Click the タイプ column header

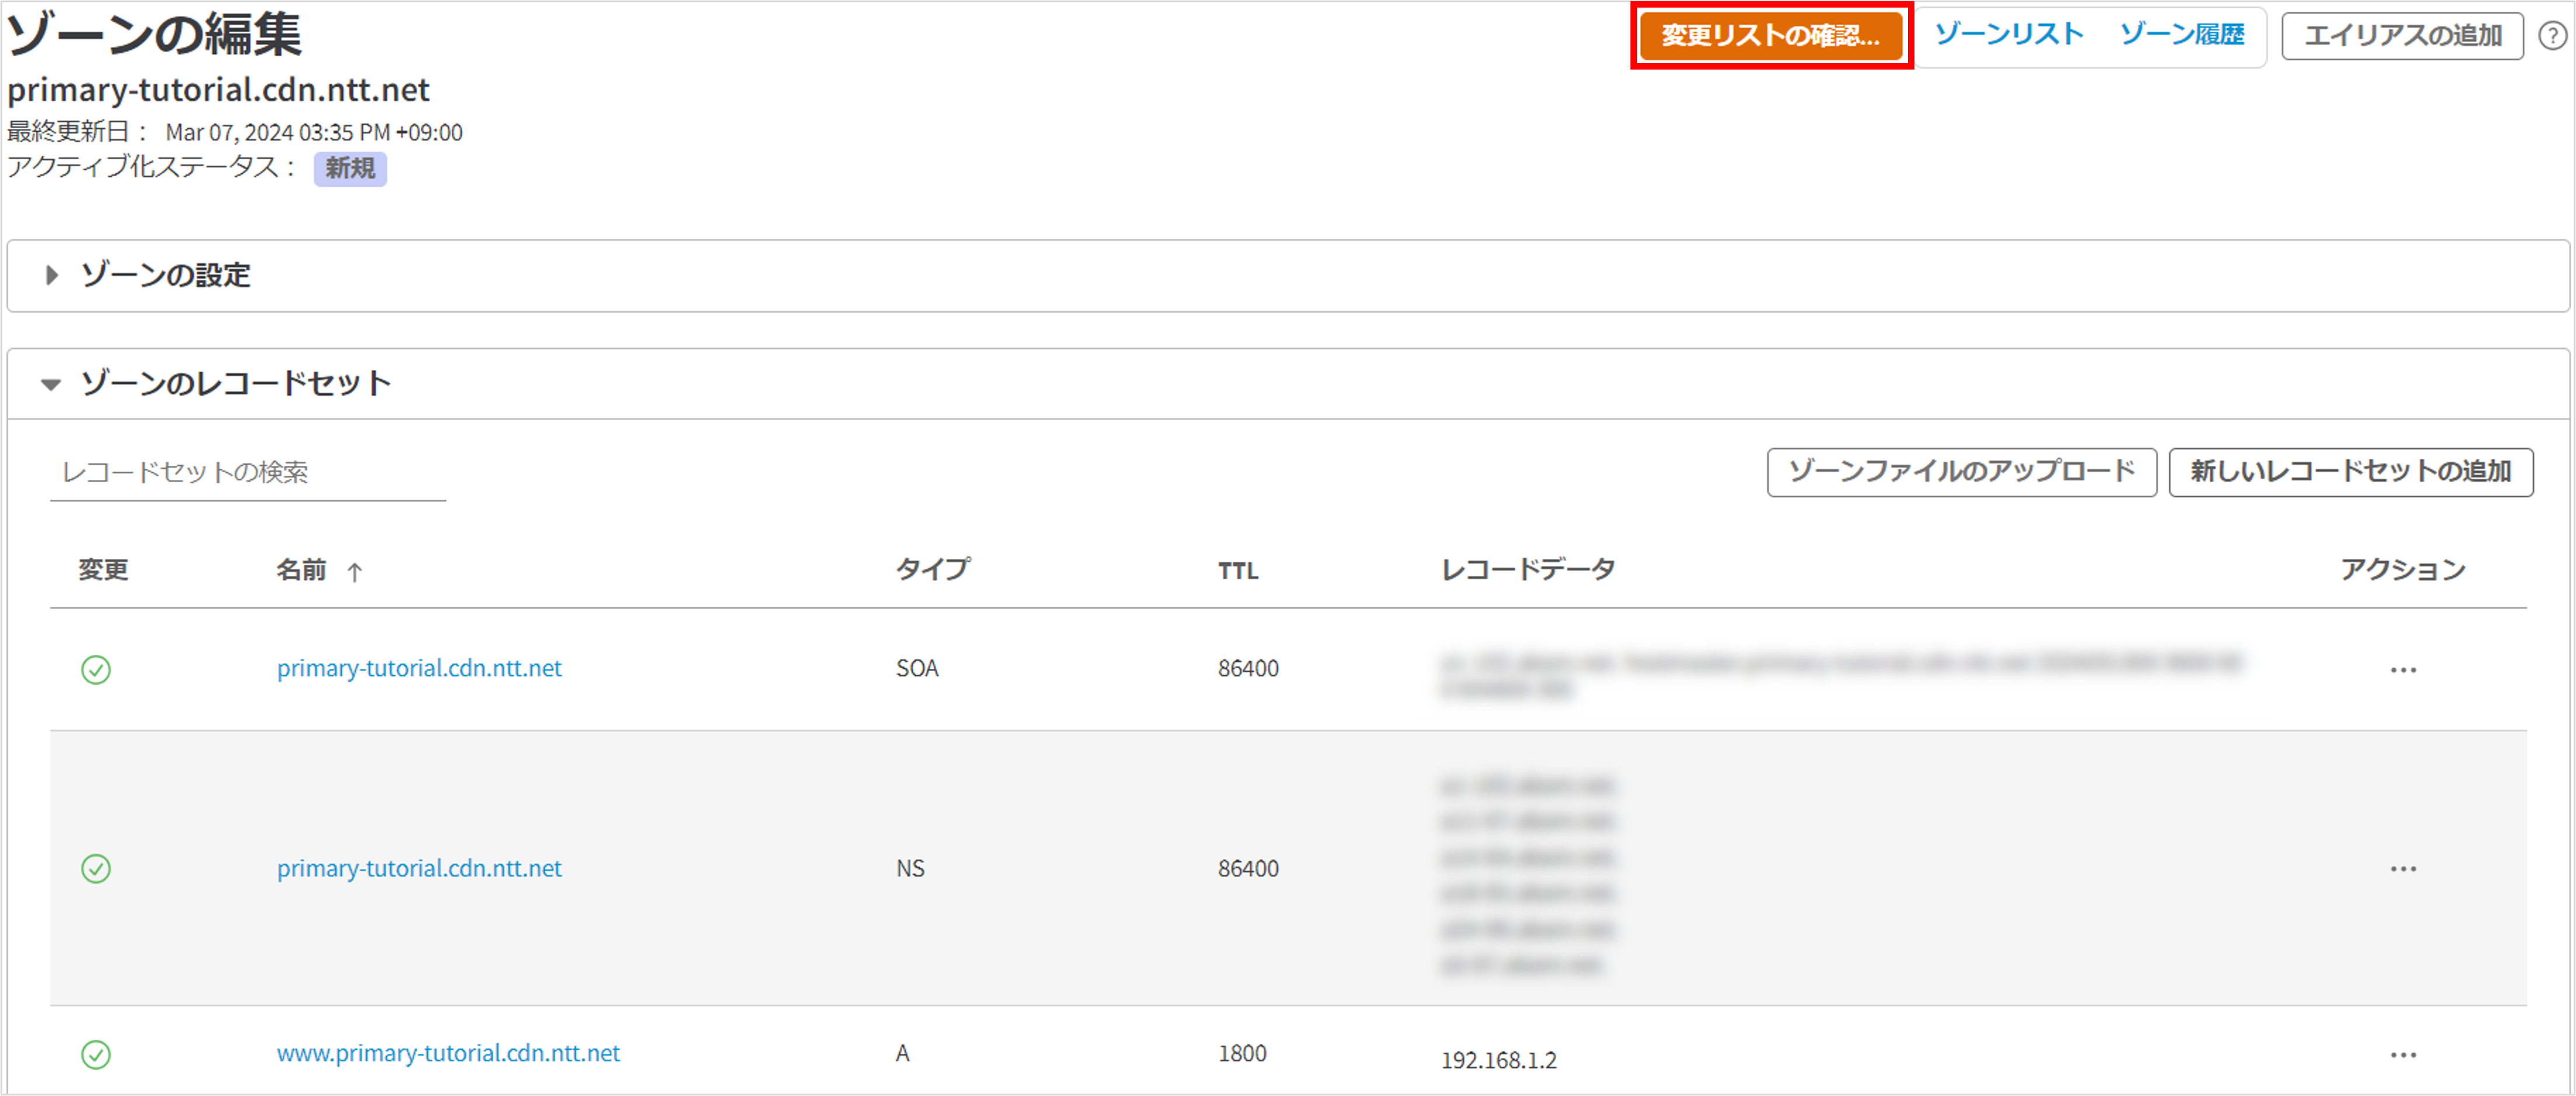click(x=932, y=569)
